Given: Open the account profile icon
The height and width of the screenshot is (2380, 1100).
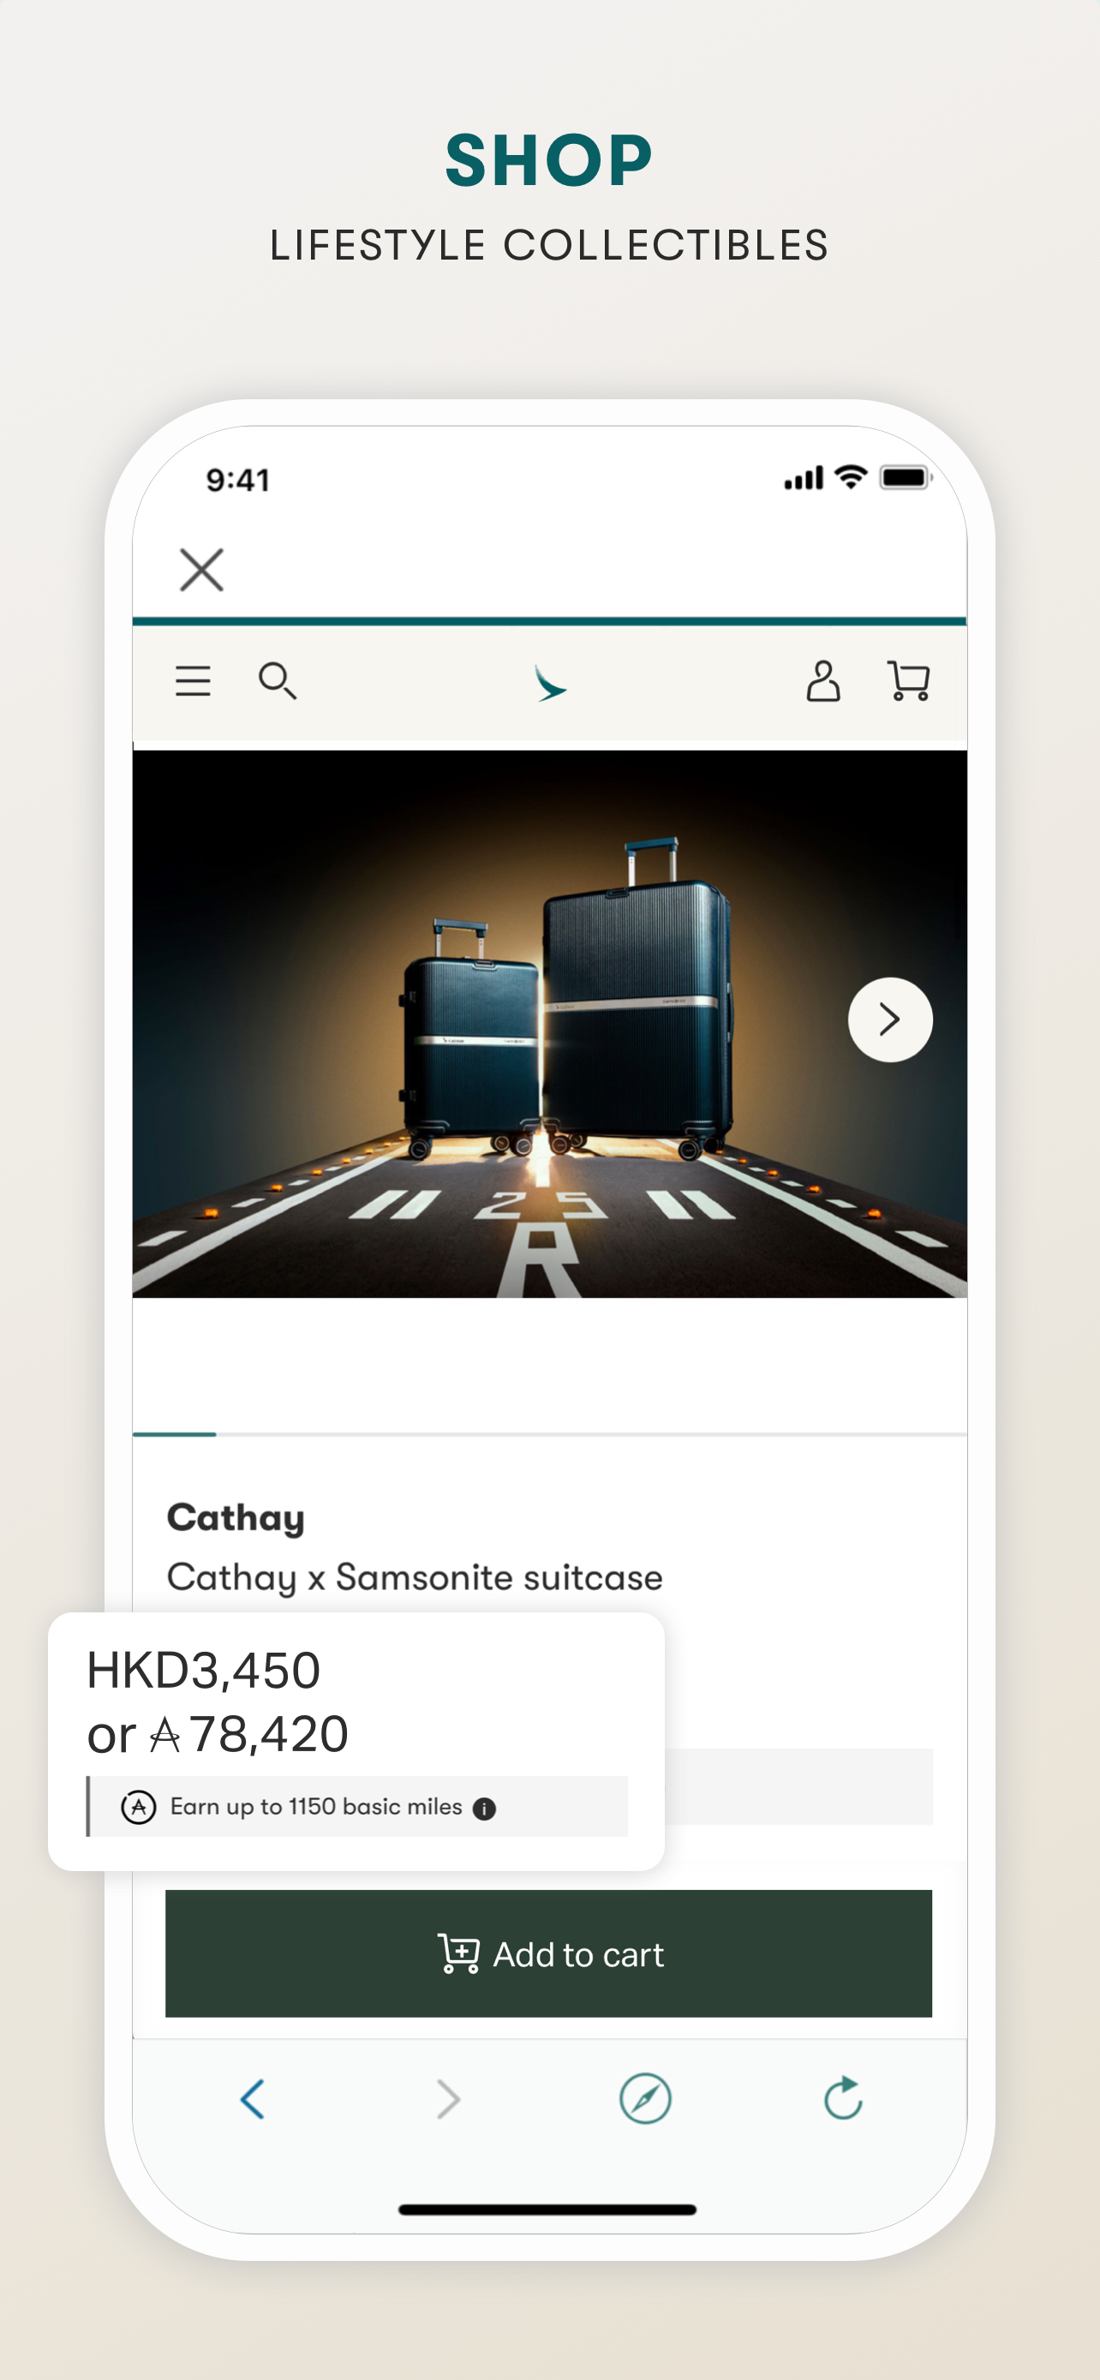Looking at the screenshot, I should pyautogui.click(x=823, y=681).
